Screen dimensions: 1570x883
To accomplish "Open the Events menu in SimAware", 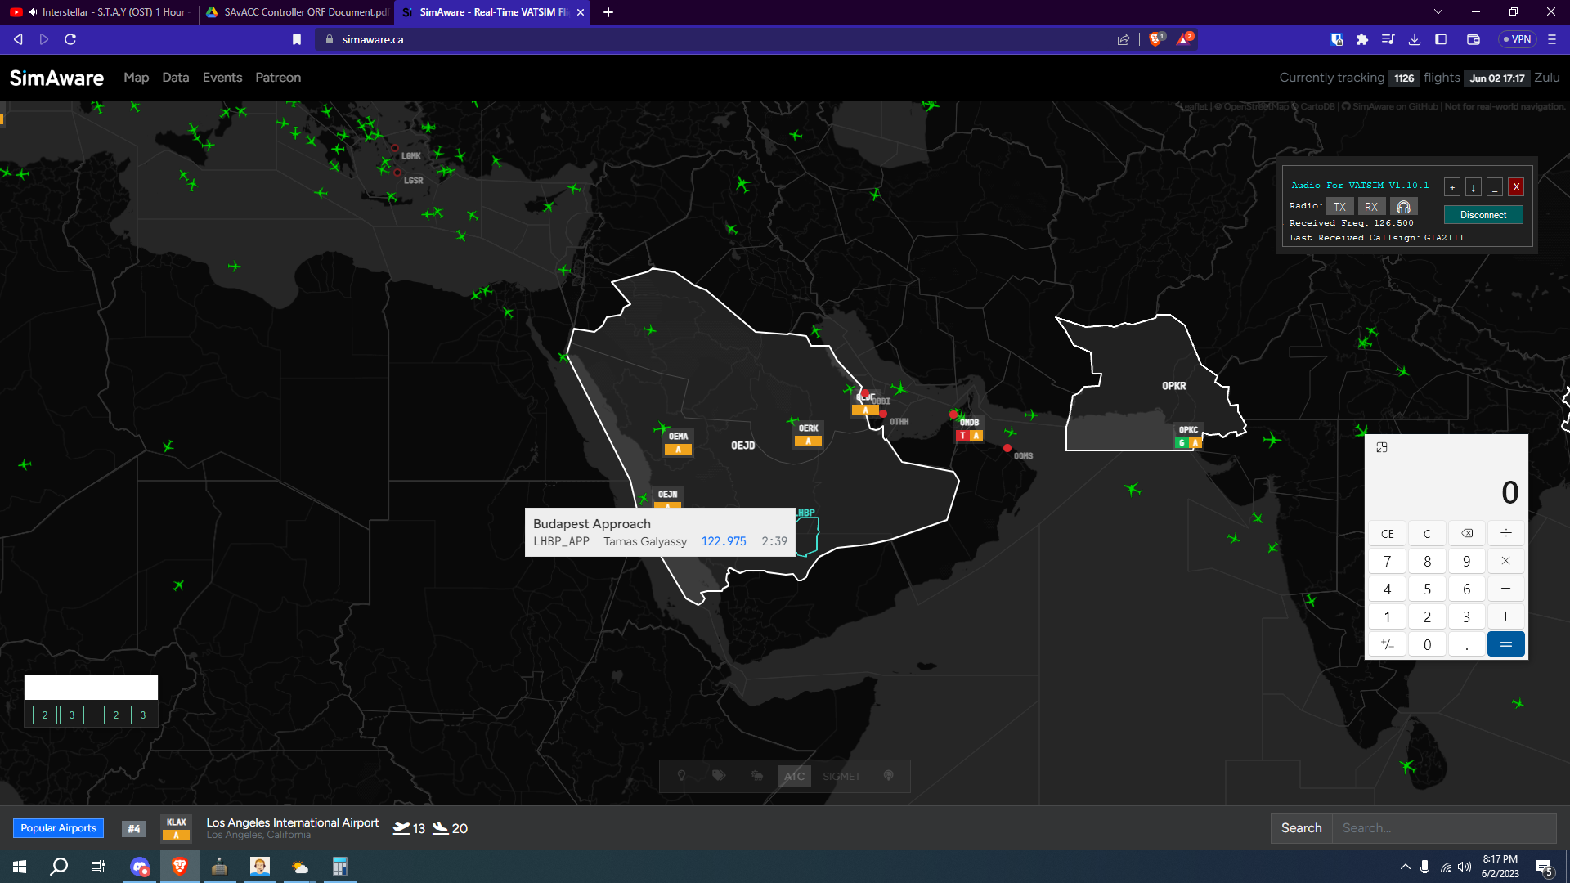I will 222,78.
